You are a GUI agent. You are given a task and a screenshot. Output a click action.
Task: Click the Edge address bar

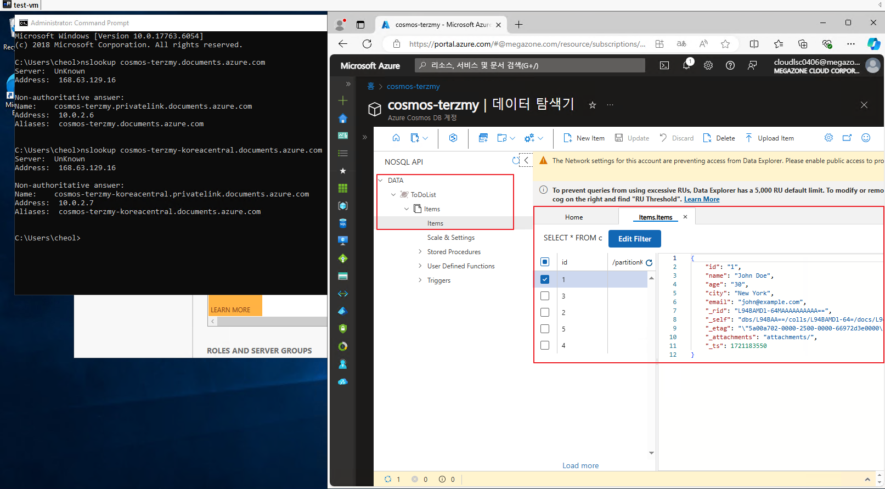(527, 44)
